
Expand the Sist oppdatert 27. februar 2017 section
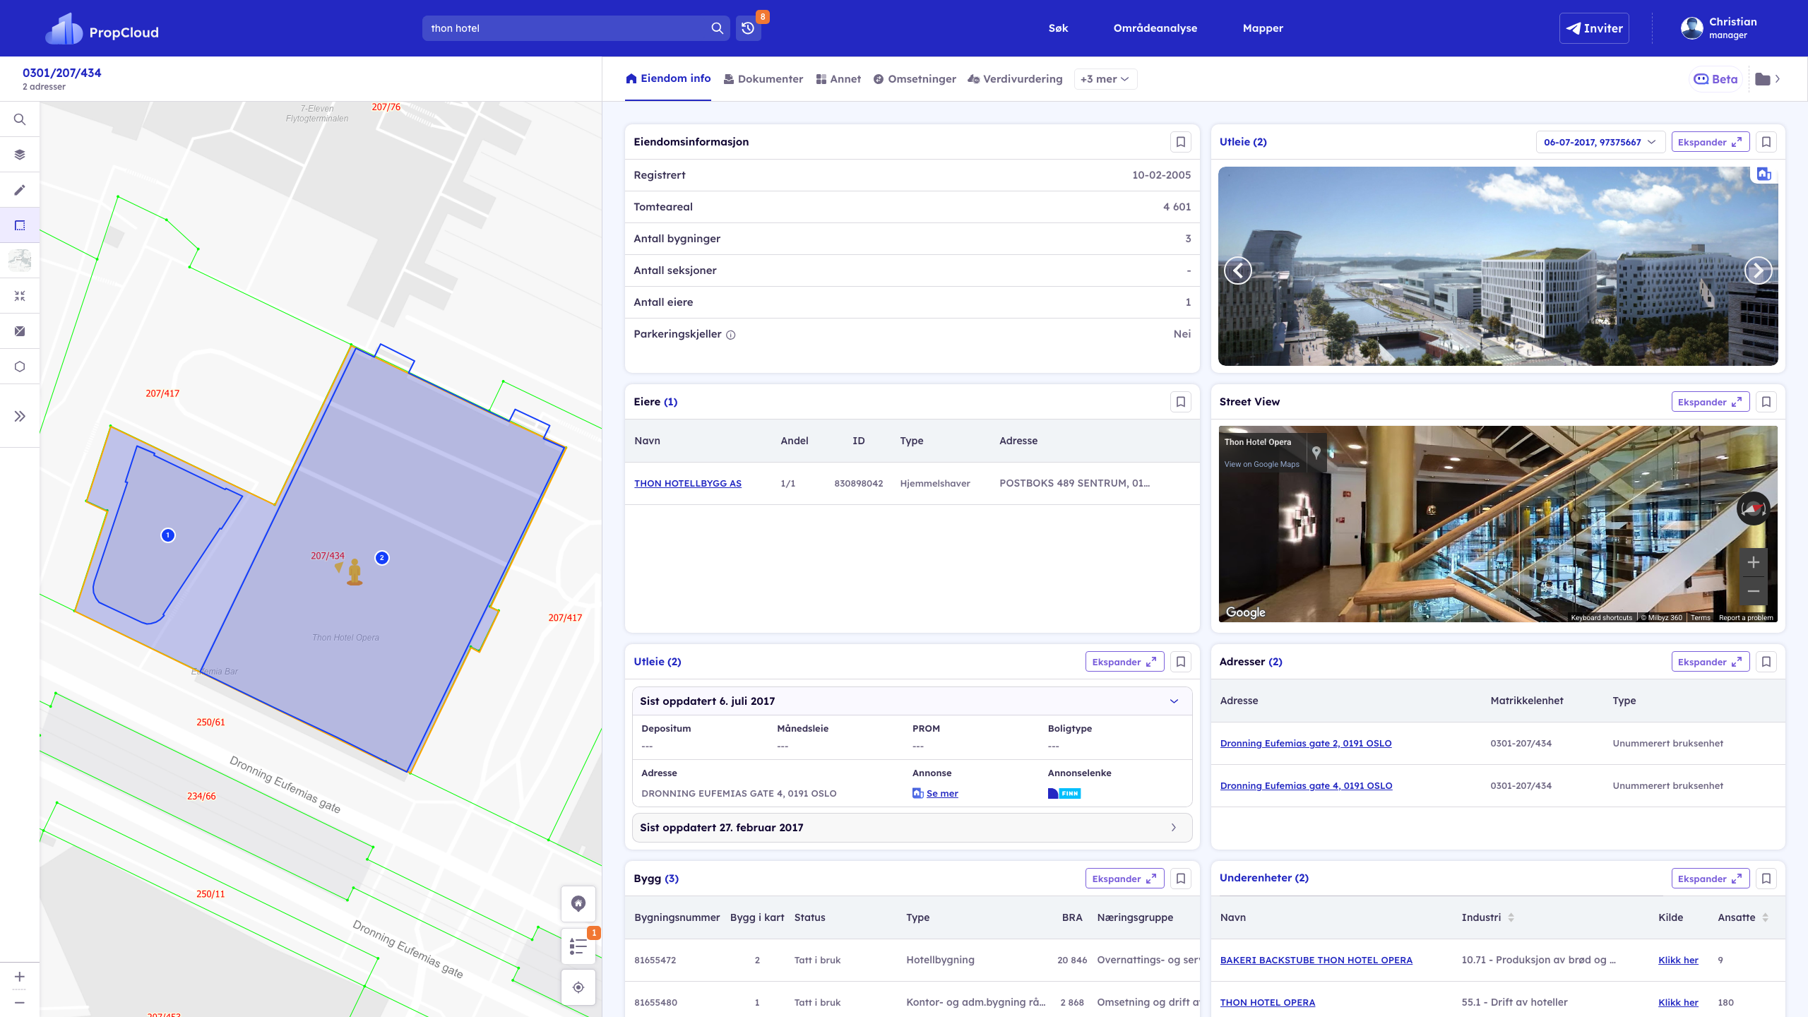[x=912, y=828]
